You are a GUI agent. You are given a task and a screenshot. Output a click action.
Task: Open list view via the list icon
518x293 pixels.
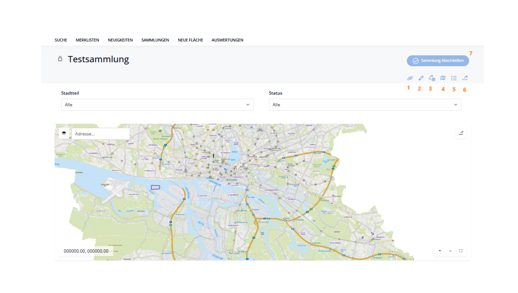[453, 78]
